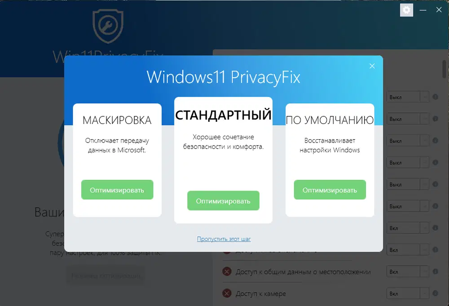Optimize using the Маскировка profile
449x306 pixels.
(x=117, y=190)
